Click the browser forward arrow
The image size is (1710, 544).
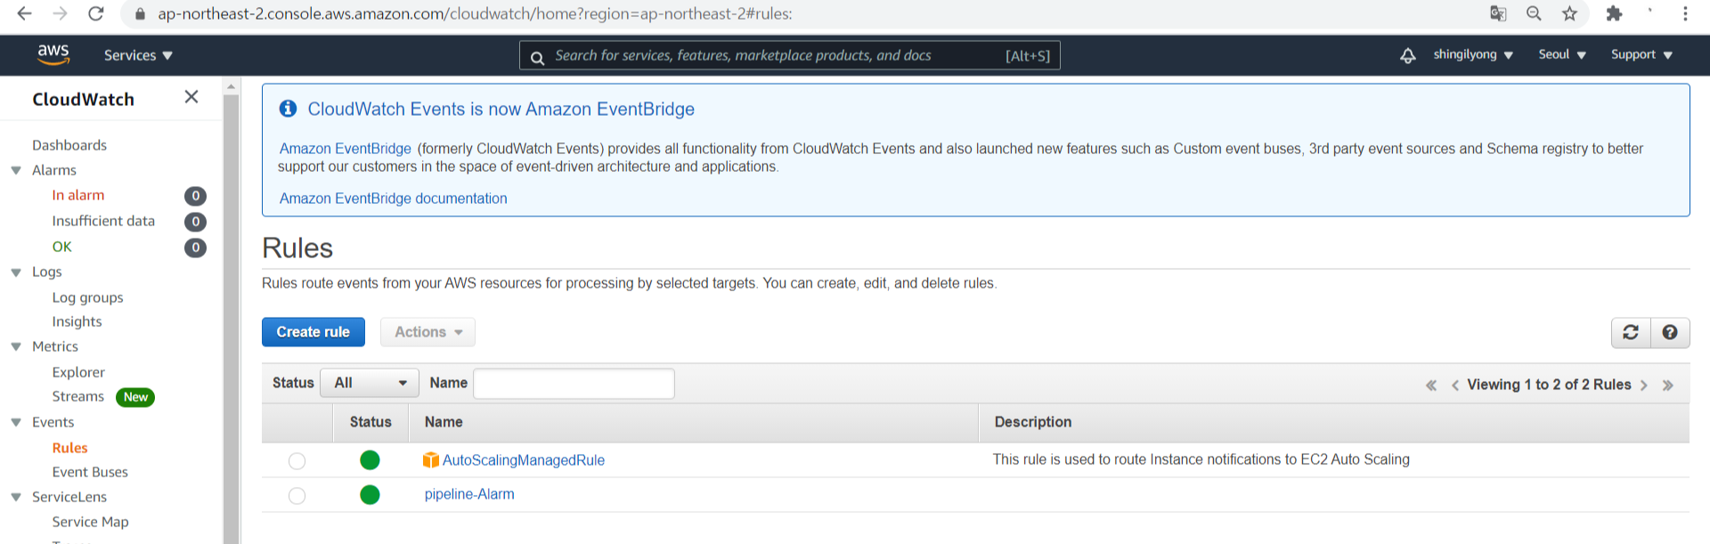[60, 13]
